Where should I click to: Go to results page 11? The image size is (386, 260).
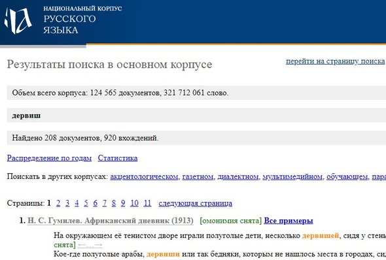point(147,203)
